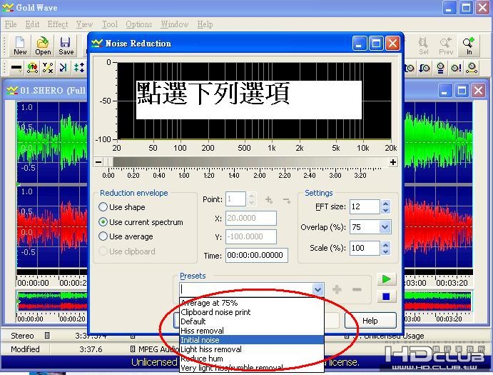The height and width of the screenshot is (375, 493).
Task: Select the Use clipboard radio button
Action: [103, 251]
